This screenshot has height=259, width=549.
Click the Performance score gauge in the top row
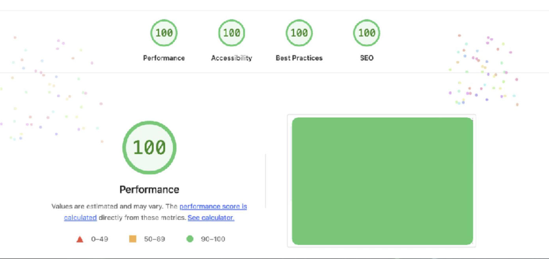164,33
